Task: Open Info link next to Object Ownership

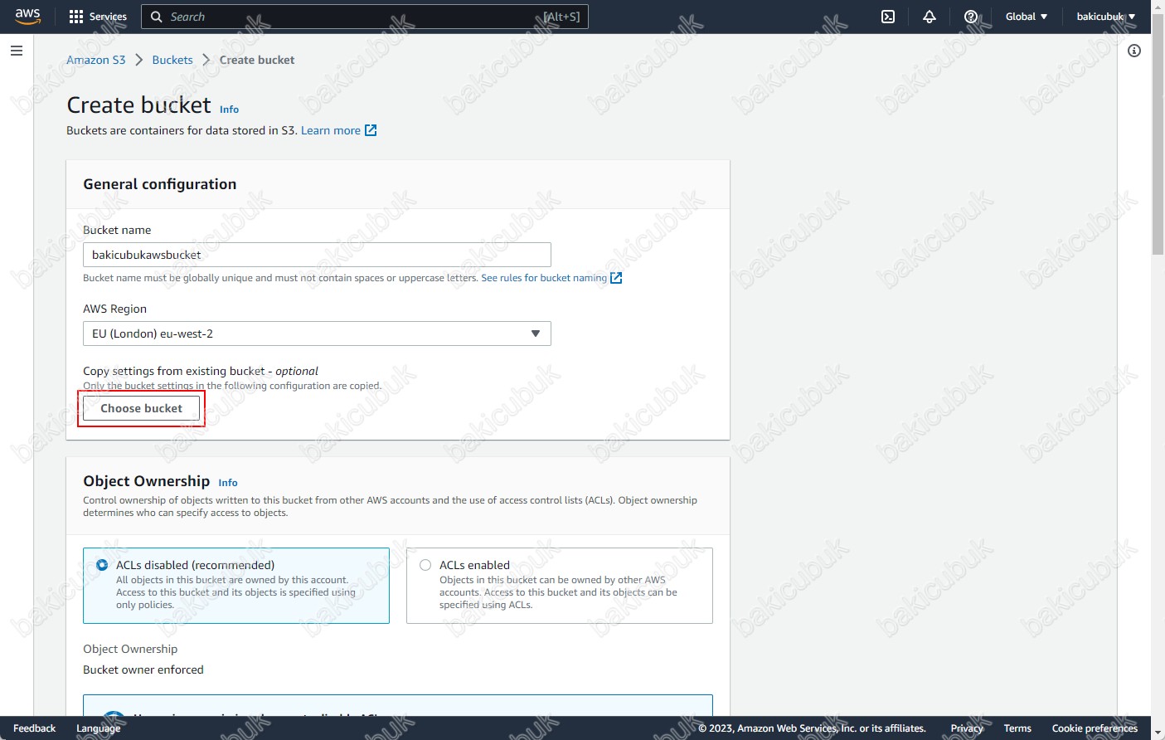Action: pyautogui.click(x=228, y=483)
